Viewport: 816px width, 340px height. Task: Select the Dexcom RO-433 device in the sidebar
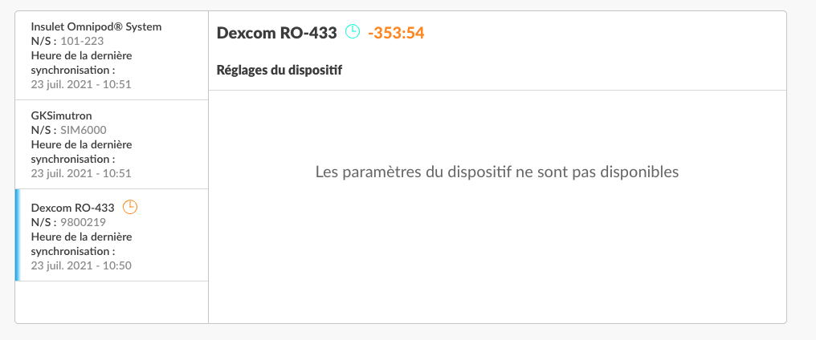point(112,235)
